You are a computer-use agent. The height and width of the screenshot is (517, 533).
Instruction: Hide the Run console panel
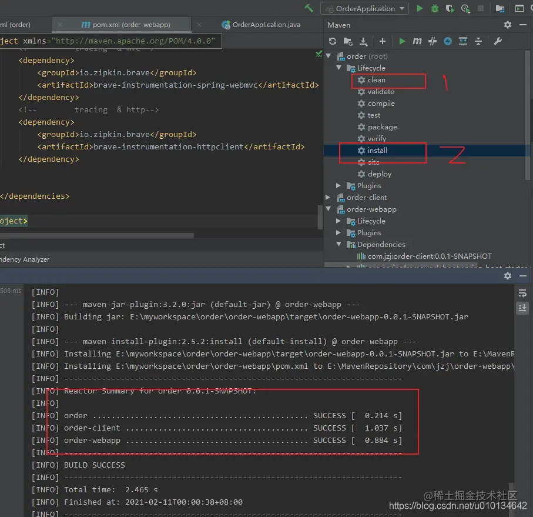click(523, 276)
